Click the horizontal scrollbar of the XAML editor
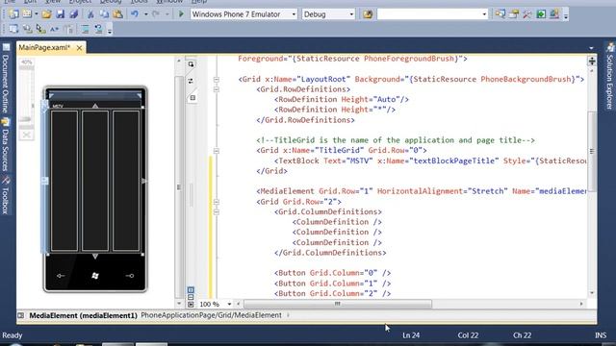Viewport: 616px width, 346px height. coord(338,304)
